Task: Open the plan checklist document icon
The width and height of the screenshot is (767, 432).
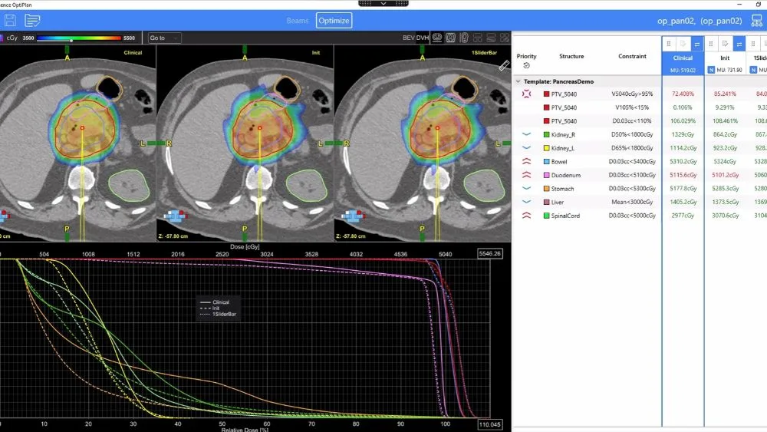Action: tap(32, 21)
